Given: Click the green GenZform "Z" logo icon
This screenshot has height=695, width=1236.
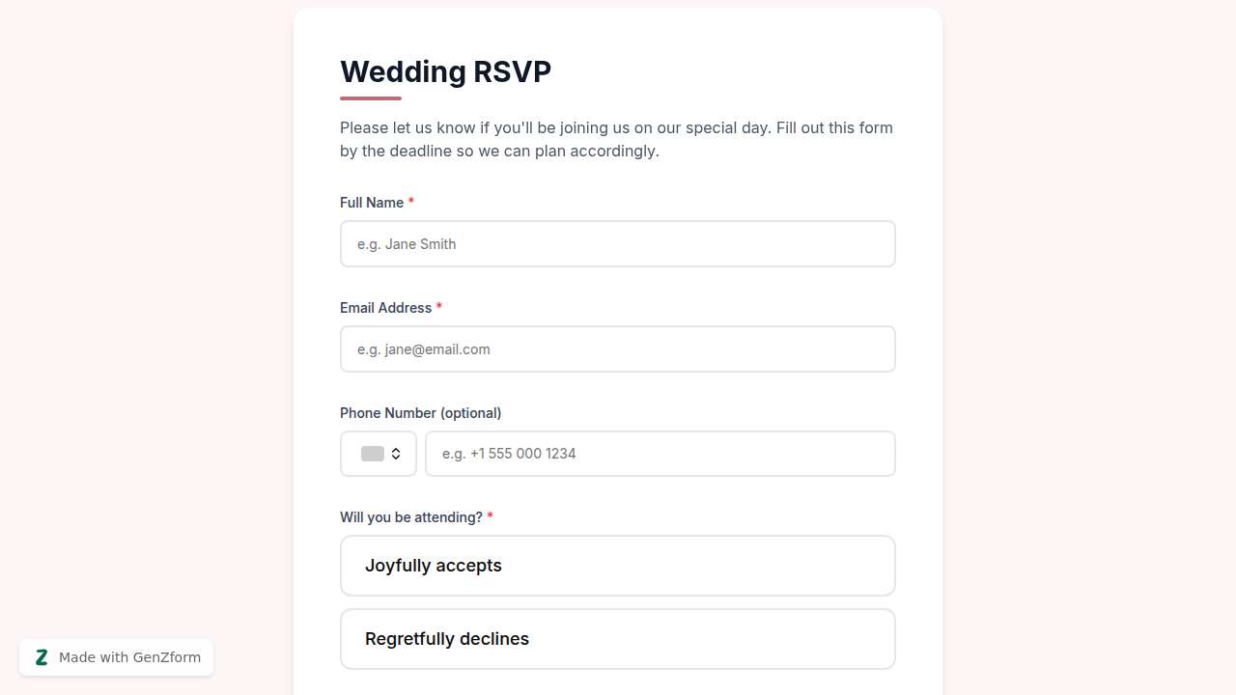Looking at the screenshot, I should pyautogui.click(x=42, y=657).
